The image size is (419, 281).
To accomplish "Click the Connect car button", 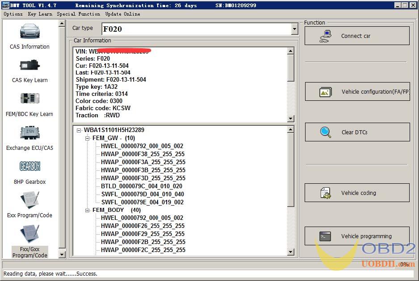I will click(x=356, y=36).
